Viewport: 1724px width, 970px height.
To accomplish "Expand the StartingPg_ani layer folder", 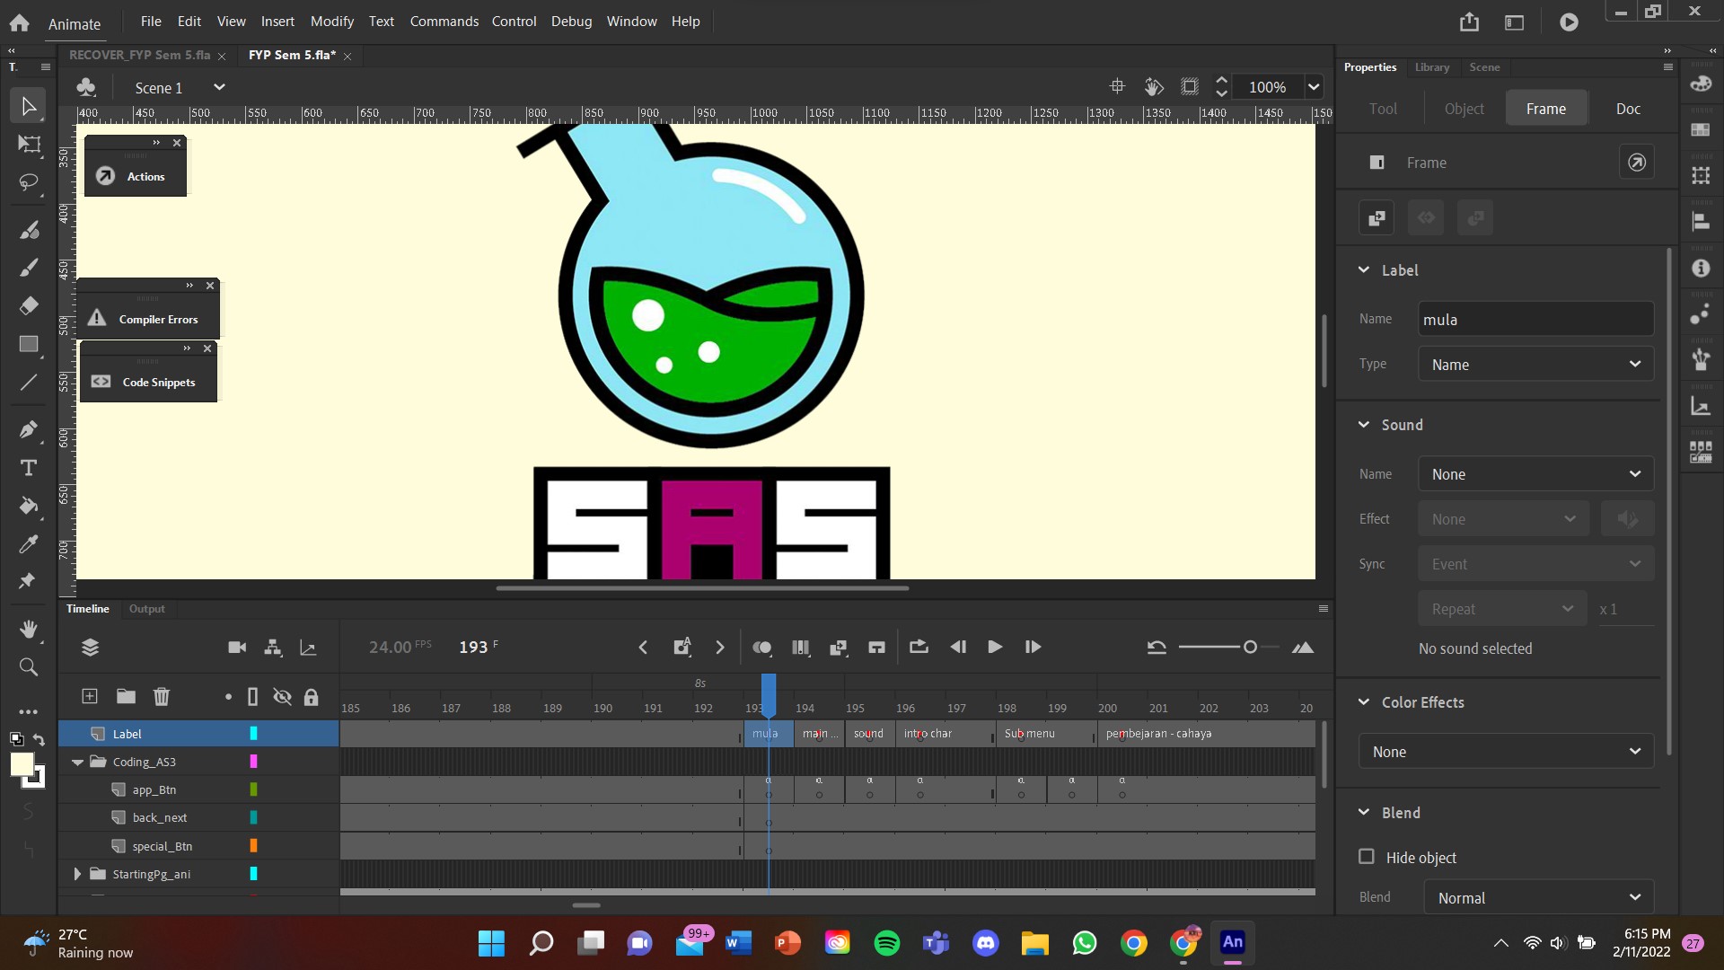I will pos(76,874).
